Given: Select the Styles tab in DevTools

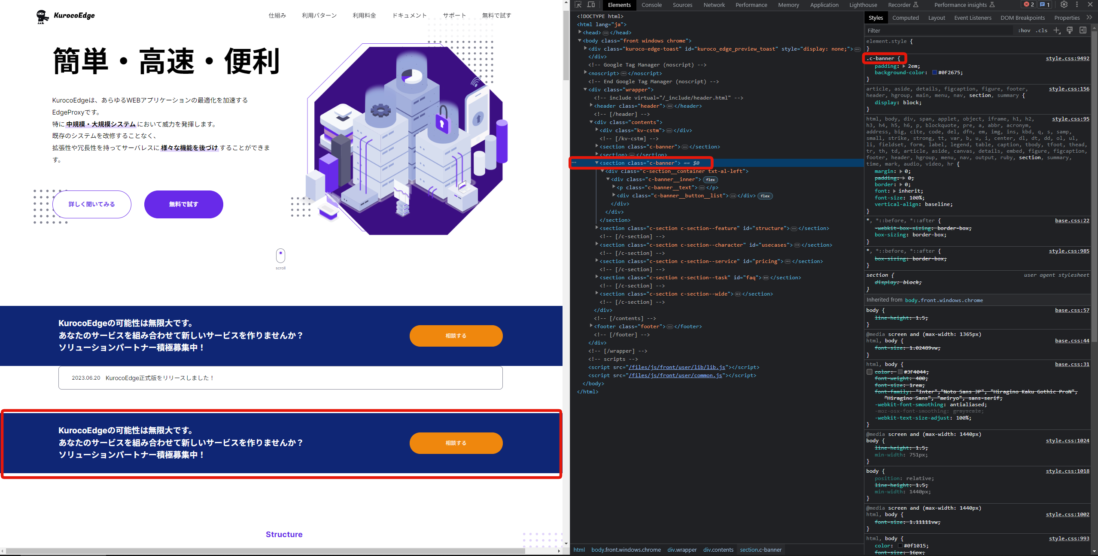Looking at the screenshot, I should (x=875, y=18).
